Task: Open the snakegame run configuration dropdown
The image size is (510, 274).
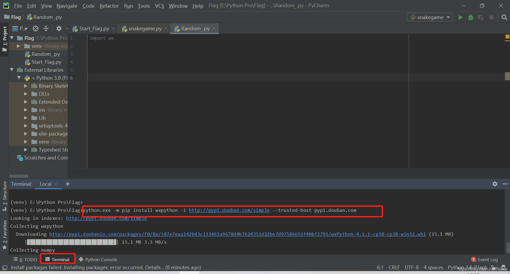Action: click(x=430, y=17)
